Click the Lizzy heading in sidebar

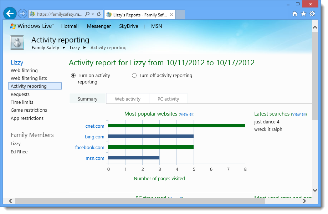17,62
